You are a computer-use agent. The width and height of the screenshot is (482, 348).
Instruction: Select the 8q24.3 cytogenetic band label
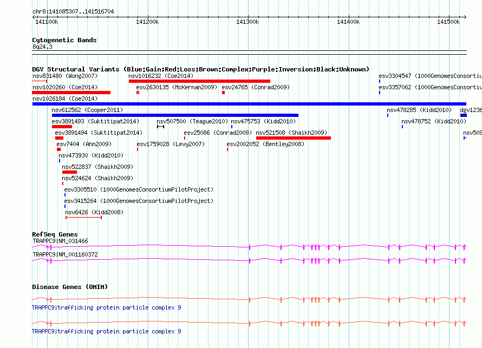[x=42, y=47]
